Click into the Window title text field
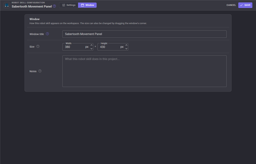The height and width of the screenshot is (164, 256). [x=144, y=34]
